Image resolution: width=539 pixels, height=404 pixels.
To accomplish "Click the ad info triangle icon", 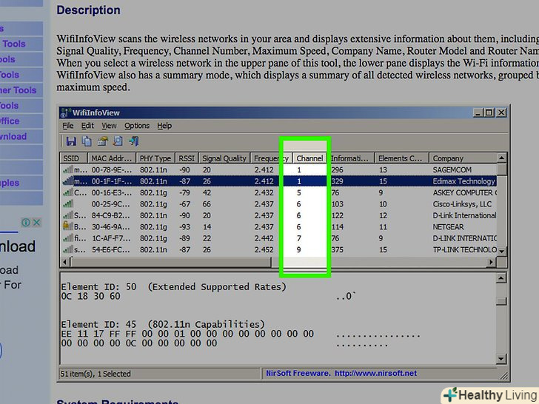I will pyautogui.click(x=26, y=223).
